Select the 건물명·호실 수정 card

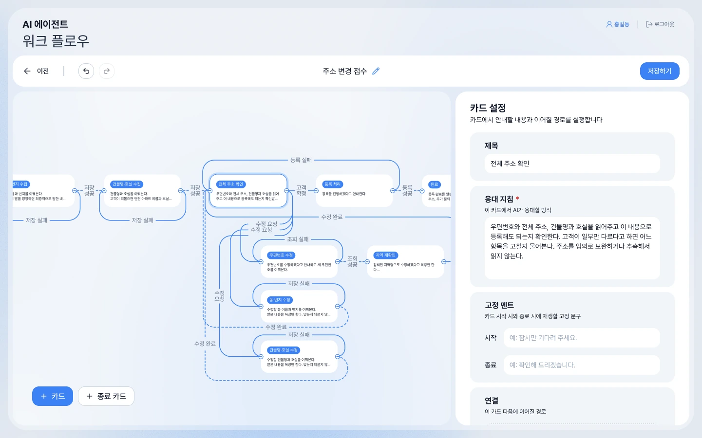pos(299,357)
